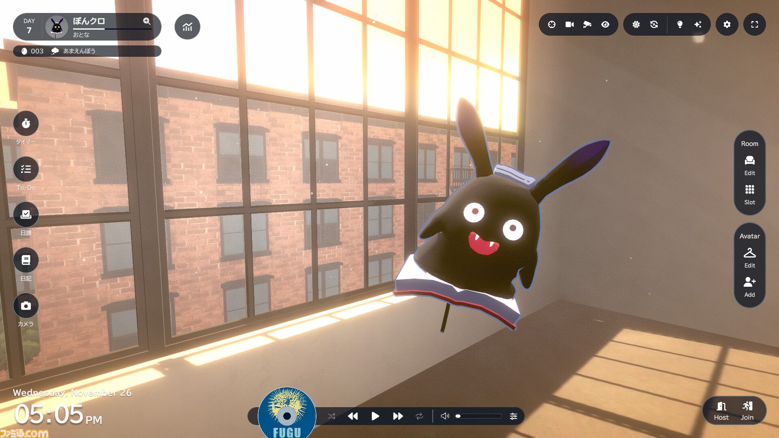Open the タイマー timer tool

[x=26, y=123]
